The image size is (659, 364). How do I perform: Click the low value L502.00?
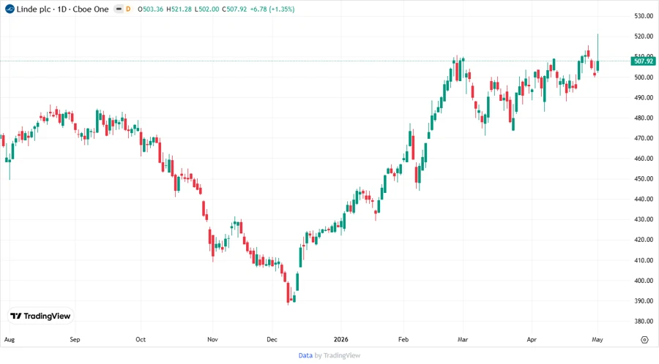[206, 9]
